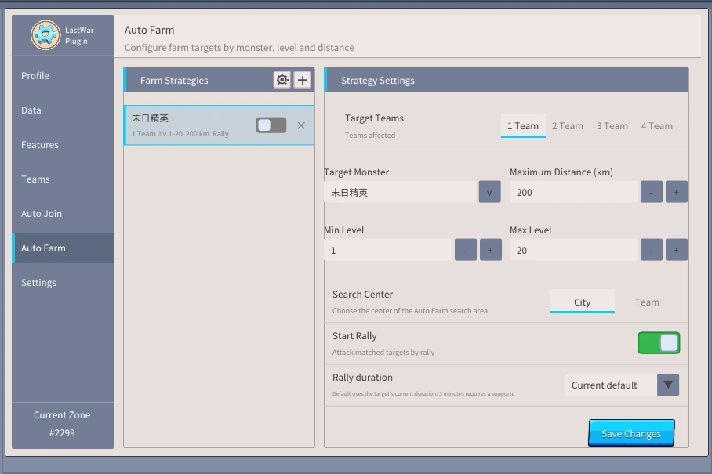Open the Settings sidebar page

tap(63, 283)
